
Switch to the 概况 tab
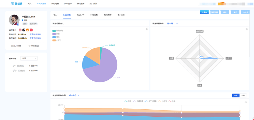click(x=55, y=15)
